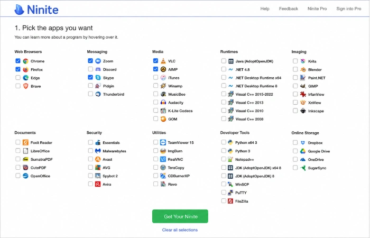Click the Blender icon
This screenshot has width=370, height=238.
click(x=303, y=69)
